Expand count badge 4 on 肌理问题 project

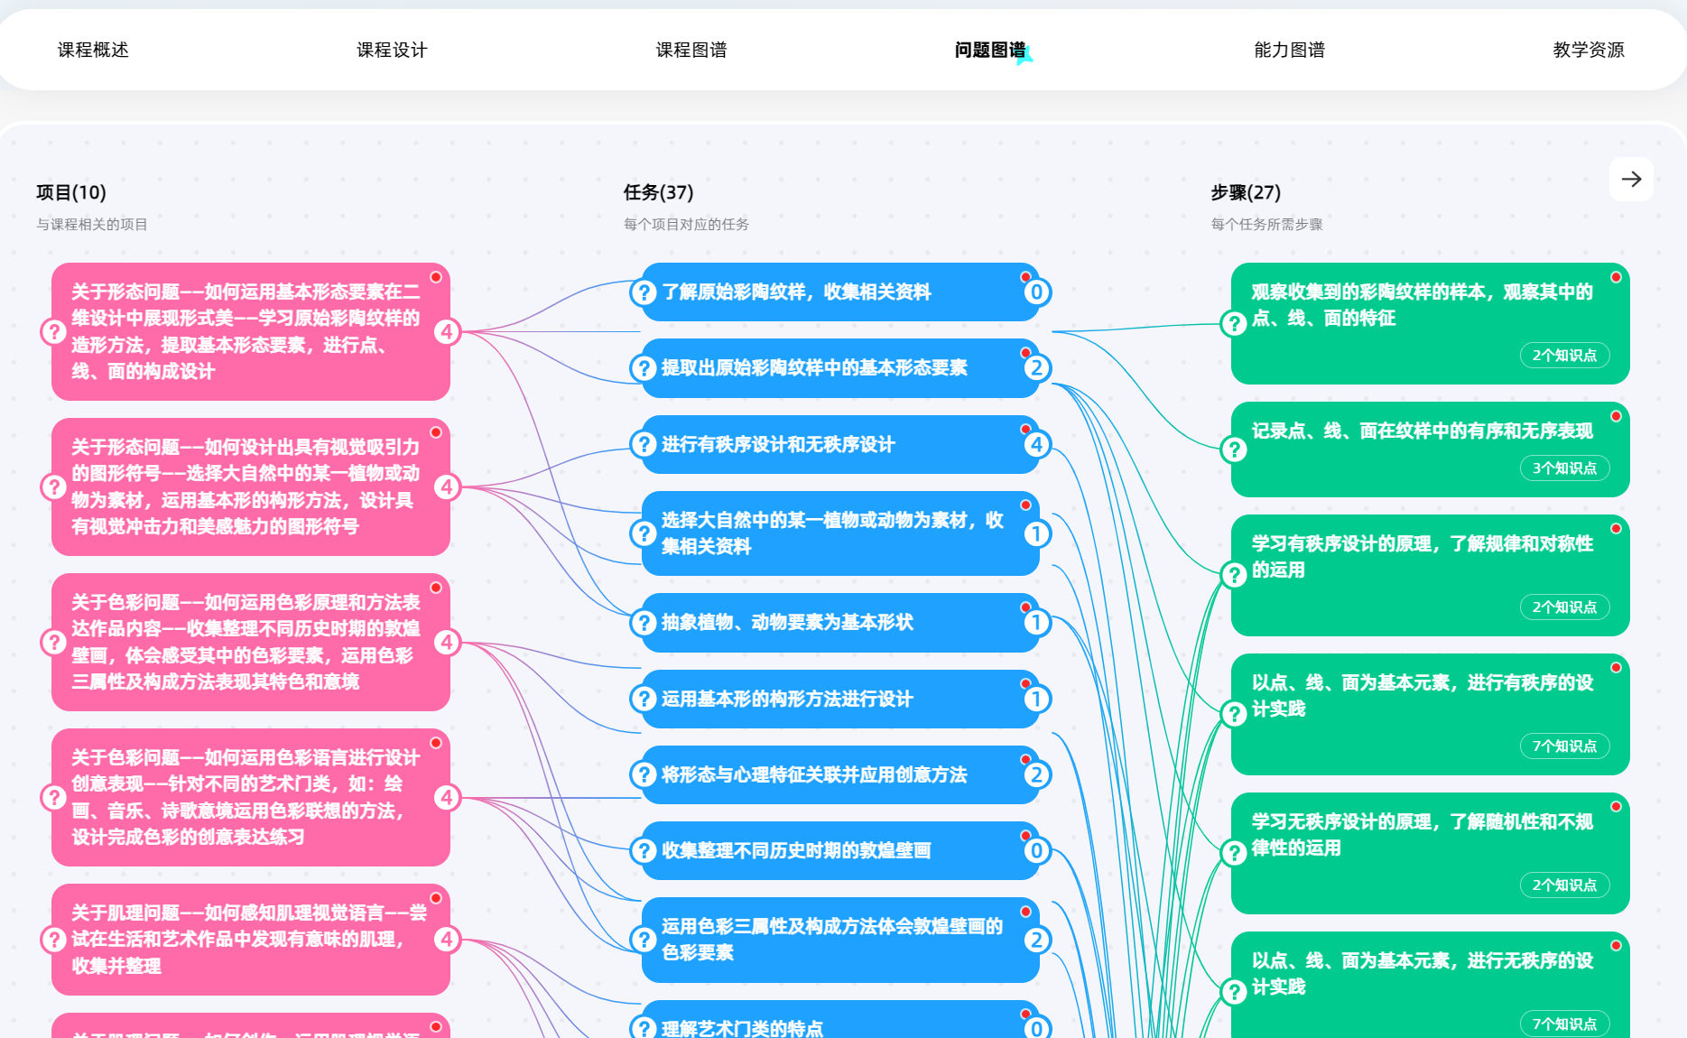(x=447, y=940)
